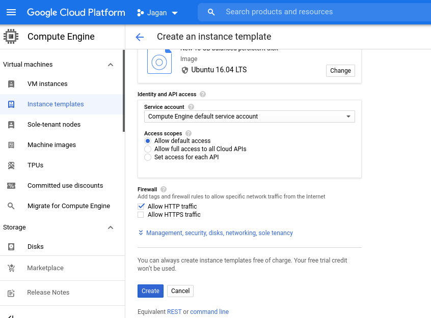Uncheck Allow HTTP traffic checkbox
Viewport: 431px width, 318px height.
(141, 206)
